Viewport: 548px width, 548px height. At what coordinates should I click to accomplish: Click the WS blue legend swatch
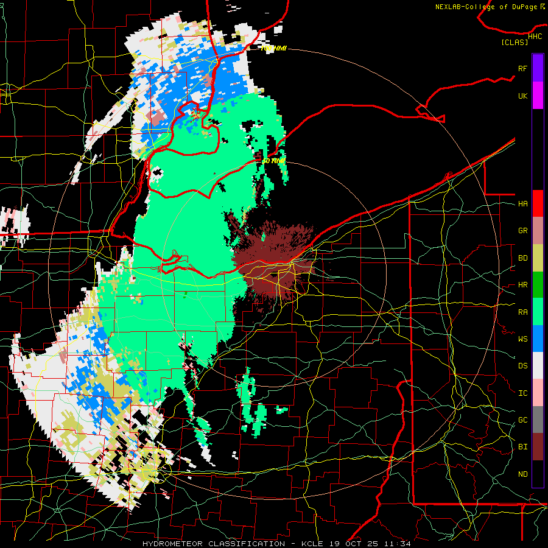point(538,339)
